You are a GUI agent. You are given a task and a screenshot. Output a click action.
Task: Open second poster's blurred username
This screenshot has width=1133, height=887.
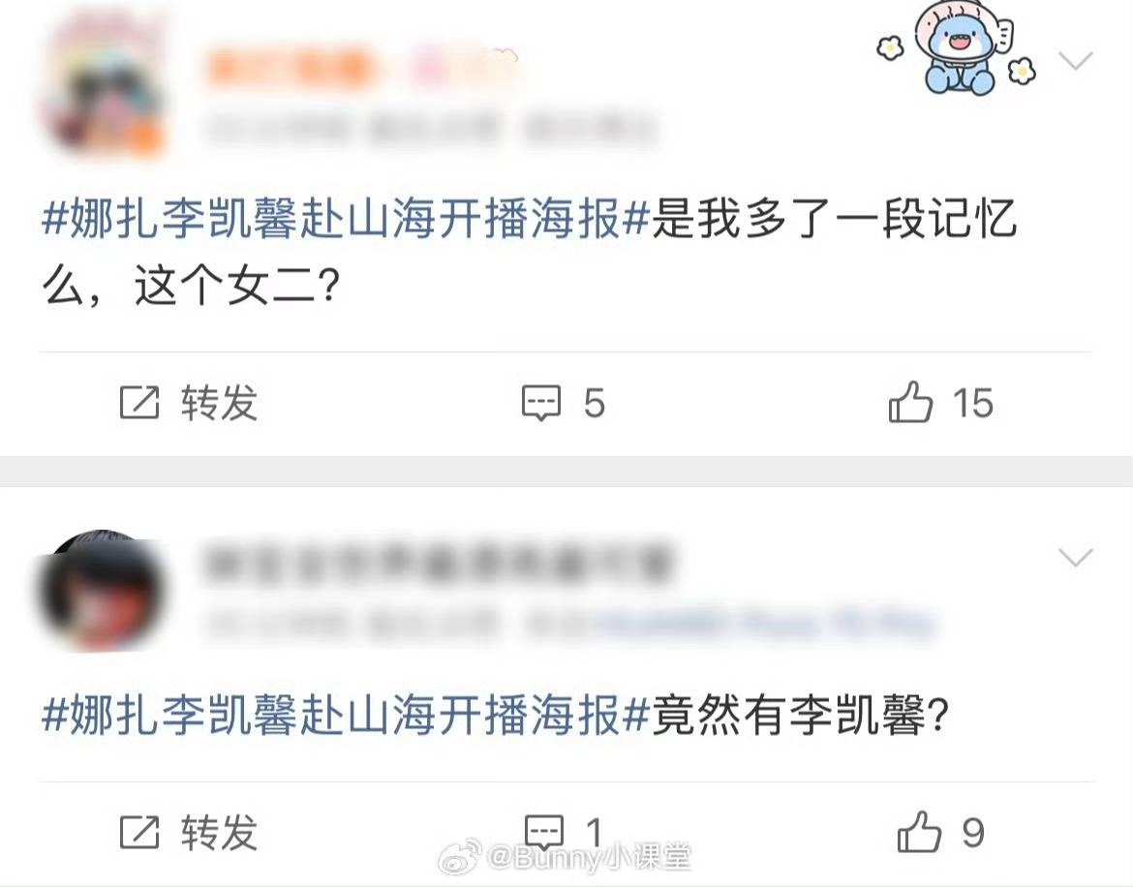(x=439, y=564)
